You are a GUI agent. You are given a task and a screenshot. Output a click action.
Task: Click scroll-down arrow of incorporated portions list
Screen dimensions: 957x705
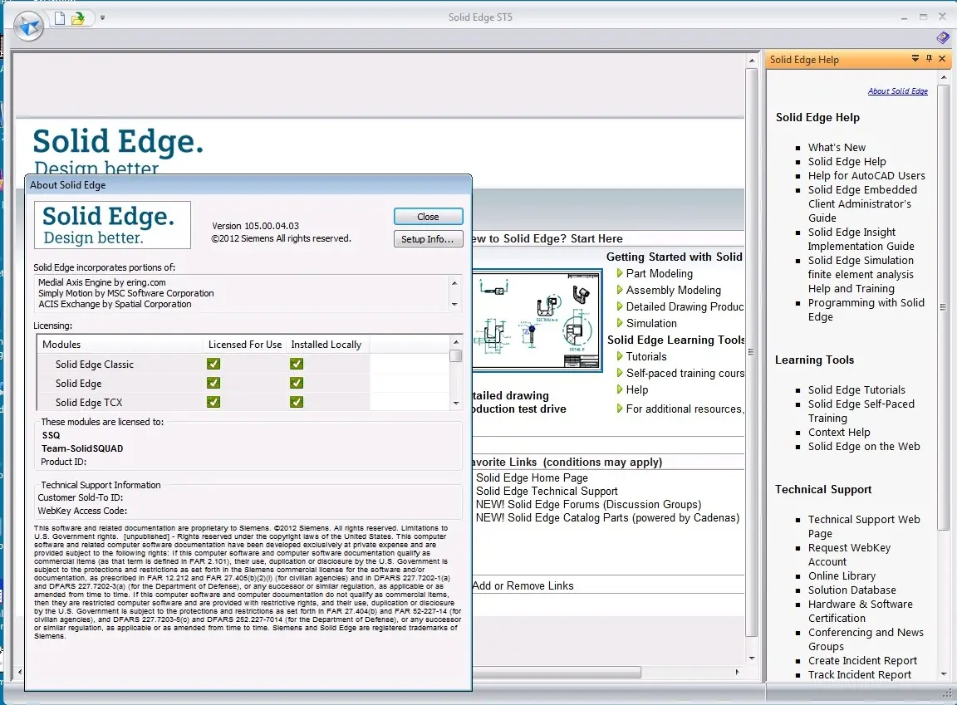point(454,304)
